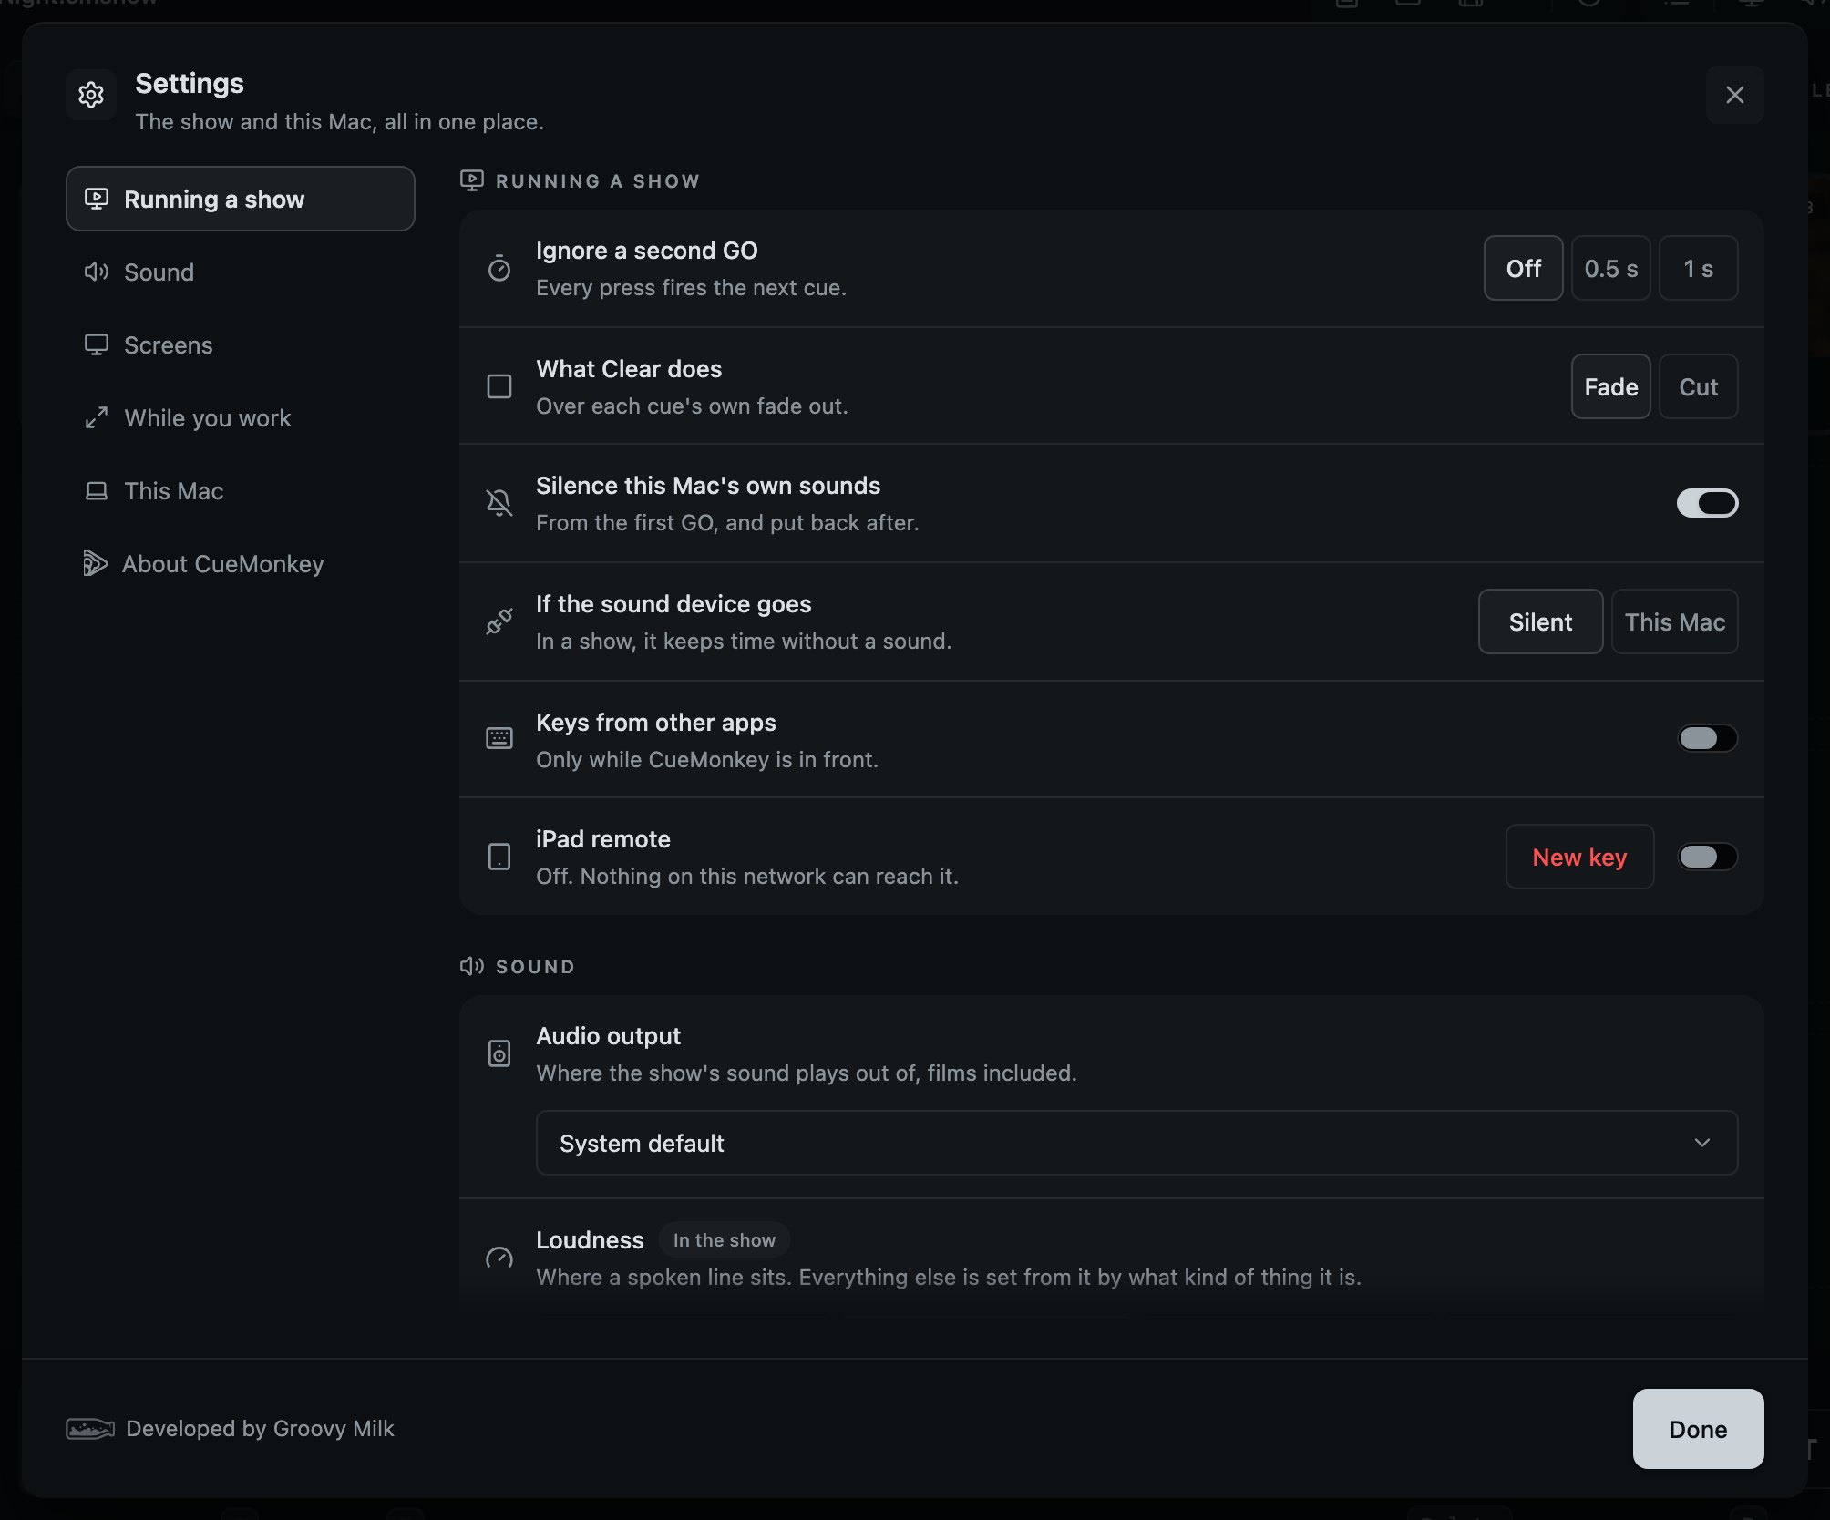This screenshot has height=1520, width=1830.
Task: Go to the While you work tab
Action: (x=241, y=417)
